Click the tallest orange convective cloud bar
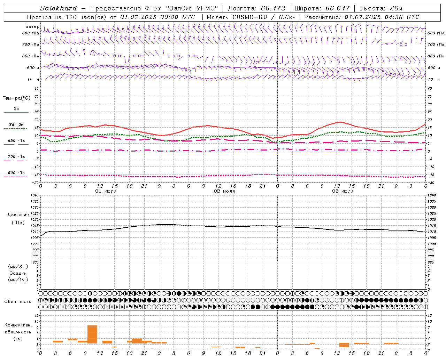Screen dimensions: 446x356 (x=92, y=334)
